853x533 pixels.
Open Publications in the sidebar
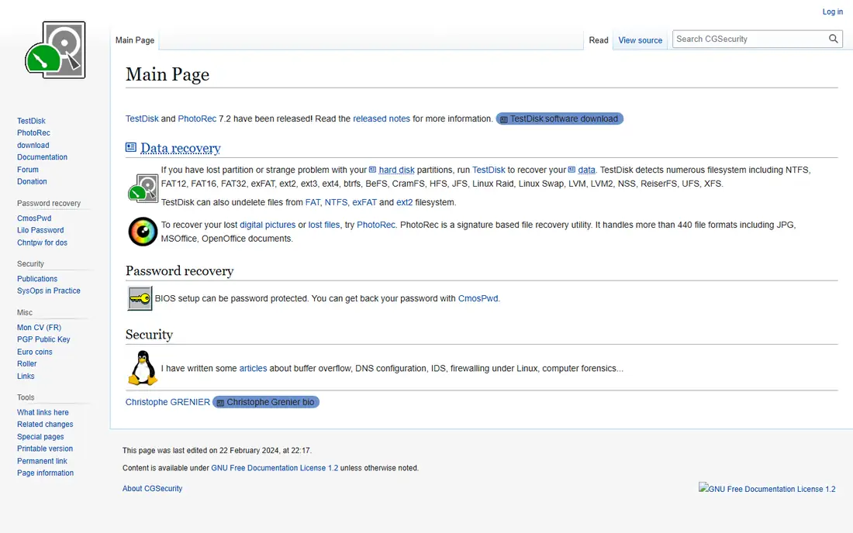point(37,279)
